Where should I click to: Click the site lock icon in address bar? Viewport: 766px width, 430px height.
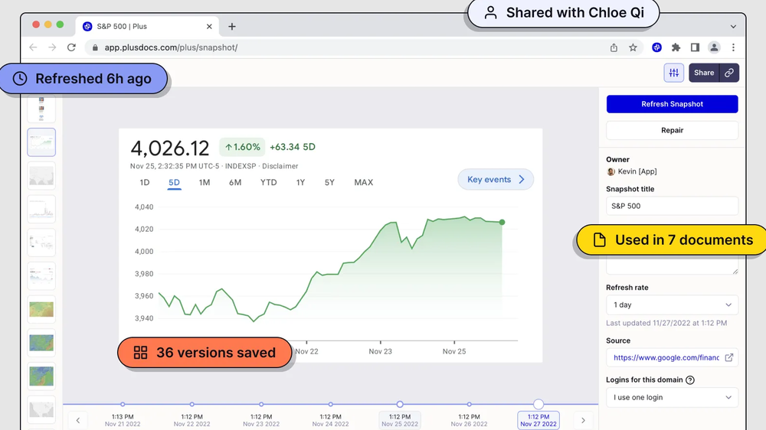click(x=95, y=47)
